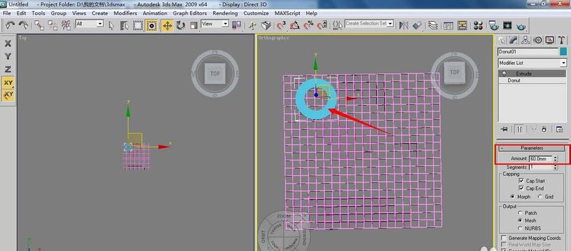Activate the Select and Rotate tool
This screenshot has width=571, height=251.
(x=180, y=25)
